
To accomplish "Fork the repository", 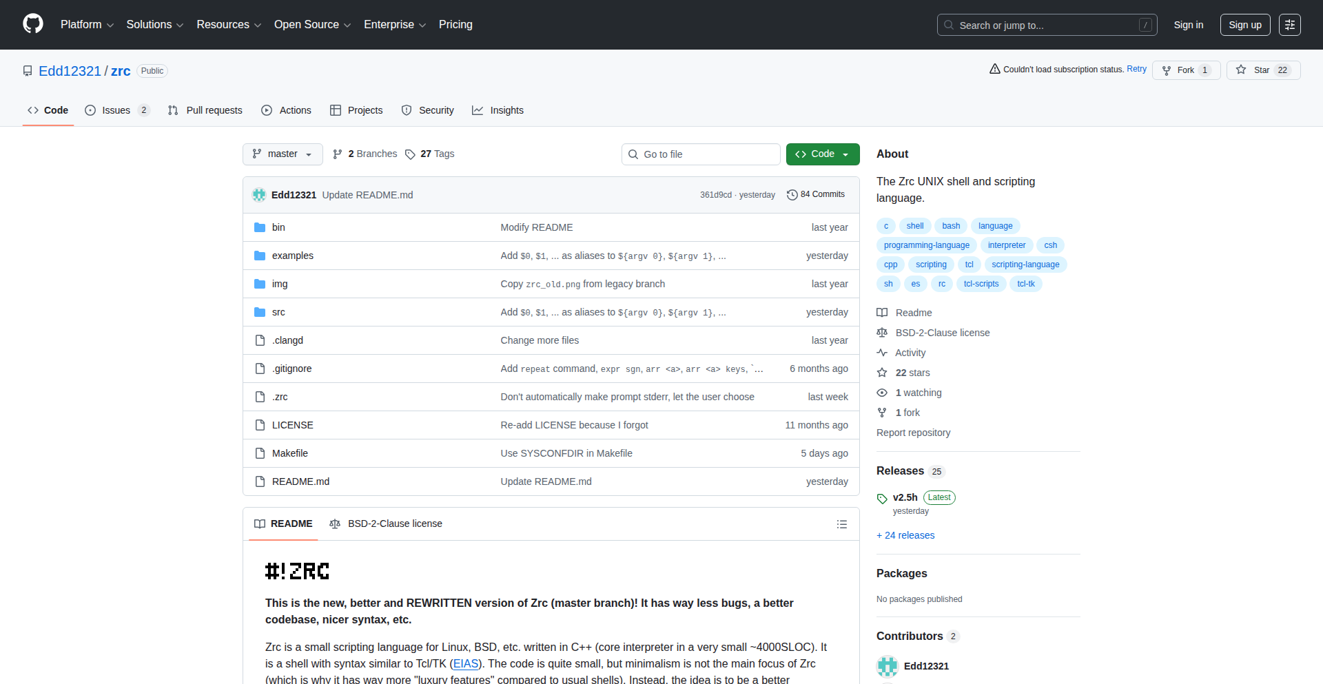I will [1186, 70].
